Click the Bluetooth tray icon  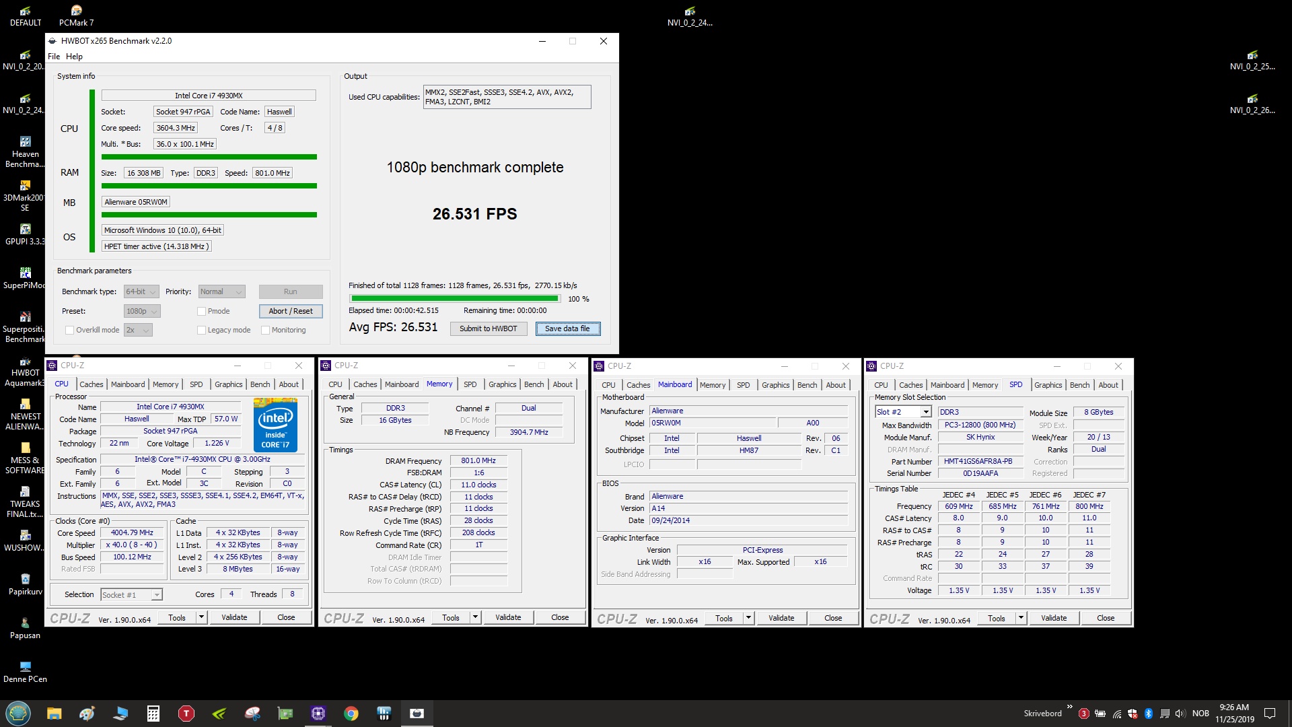coord(1149,714)
